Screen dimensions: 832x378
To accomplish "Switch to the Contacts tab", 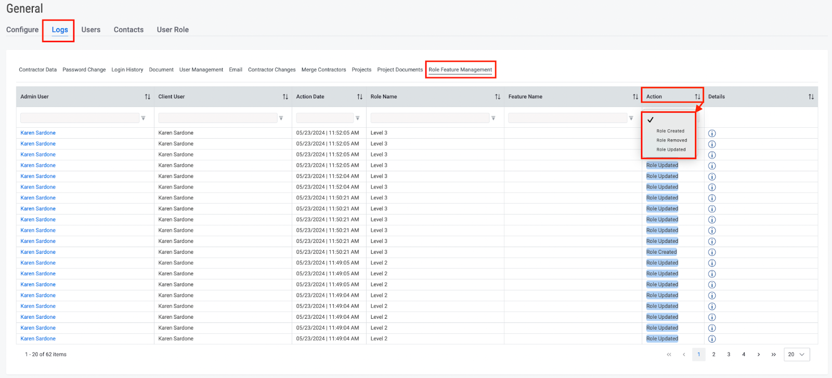I will (x=128, y=30).
